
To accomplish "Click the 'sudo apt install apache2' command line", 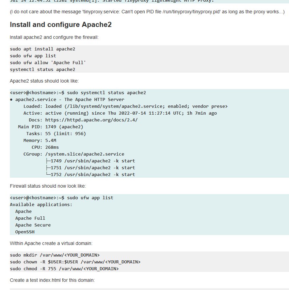I will (43, 49).
